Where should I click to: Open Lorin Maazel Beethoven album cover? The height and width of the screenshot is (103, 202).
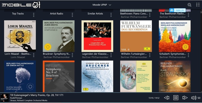click(x=20, y=36)
